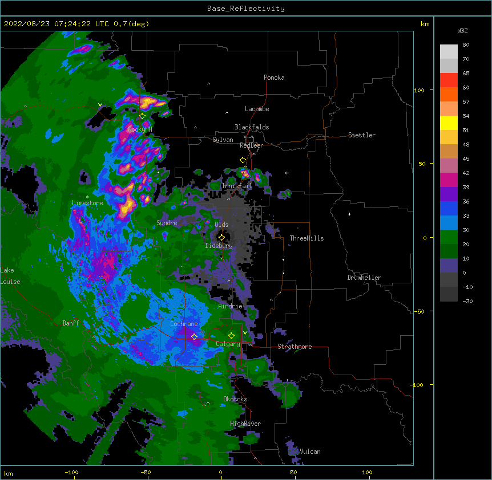Click the Olds label
This screenshot has height=480, width=492.
(221, 225)
